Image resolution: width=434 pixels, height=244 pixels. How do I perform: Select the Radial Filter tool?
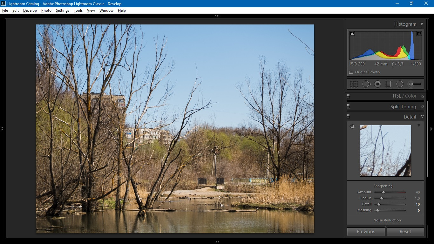tap(400, 84)
